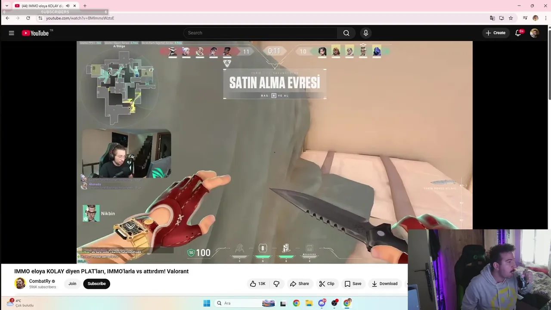The image size is (551, 310).
Task: Share the video
Action: click(x=299, y=284)
